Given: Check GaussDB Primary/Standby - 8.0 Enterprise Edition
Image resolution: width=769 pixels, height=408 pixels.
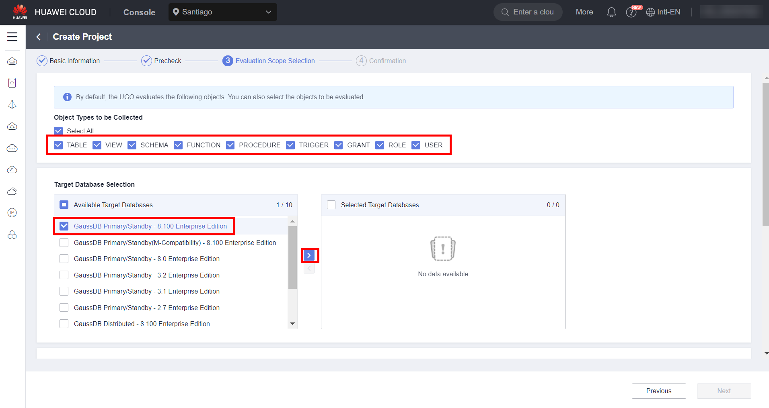Looking at the screenshot, I should pos(64,259).
